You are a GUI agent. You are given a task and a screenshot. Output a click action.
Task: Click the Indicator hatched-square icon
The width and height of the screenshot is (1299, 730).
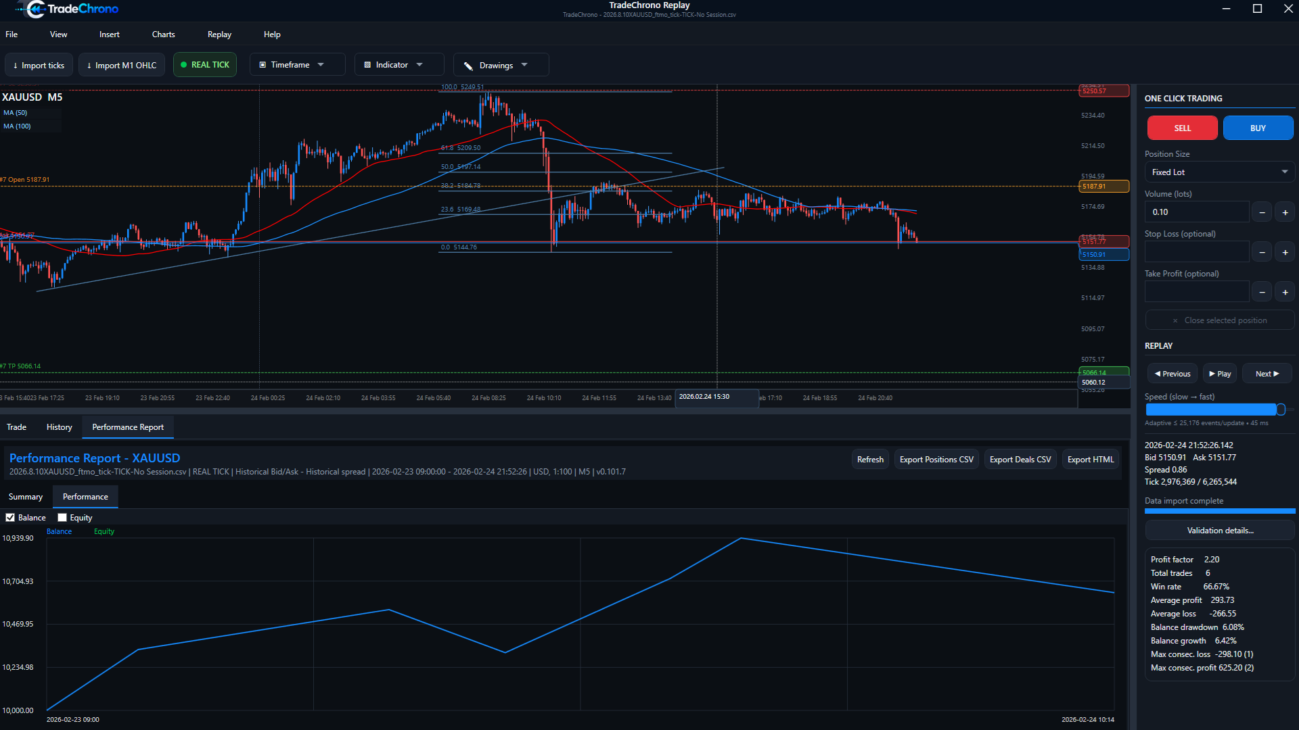coord(367,65)
